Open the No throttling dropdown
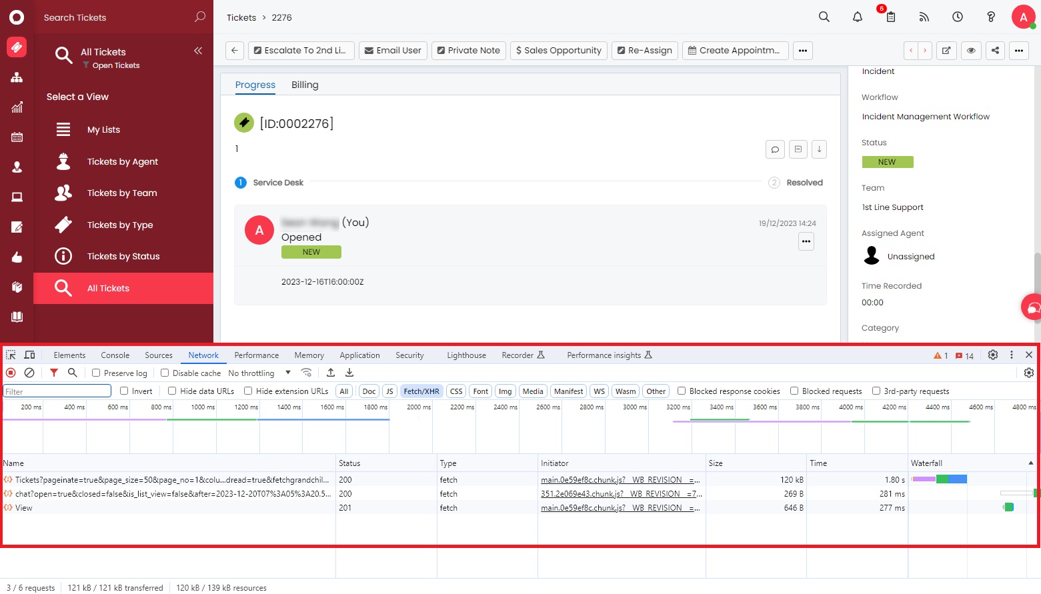 click(259, 373)
